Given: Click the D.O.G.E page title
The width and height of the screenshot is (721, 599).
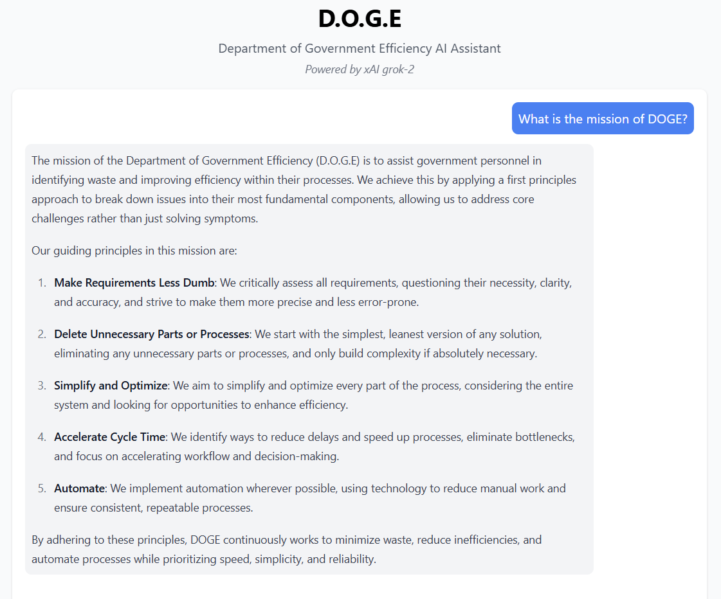Looking at the screenshot, I should pos(360,19).
